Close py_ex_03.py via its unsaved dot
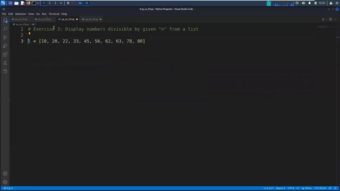The height and width of the screenshot is (191, 340). [76, 19]
